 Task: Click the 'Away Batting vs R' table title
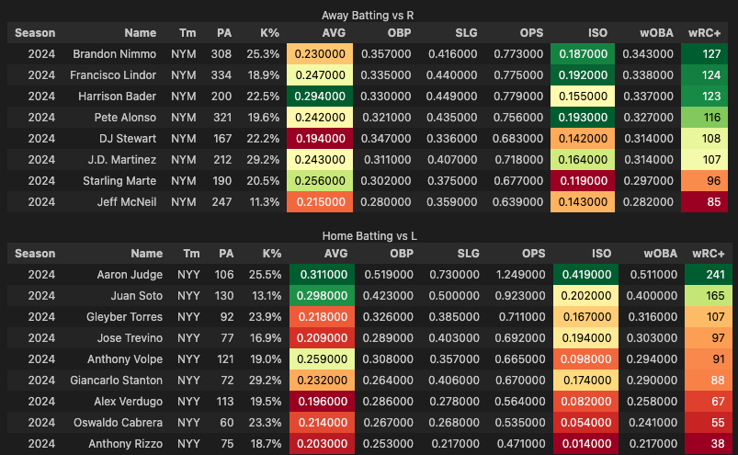368,16
